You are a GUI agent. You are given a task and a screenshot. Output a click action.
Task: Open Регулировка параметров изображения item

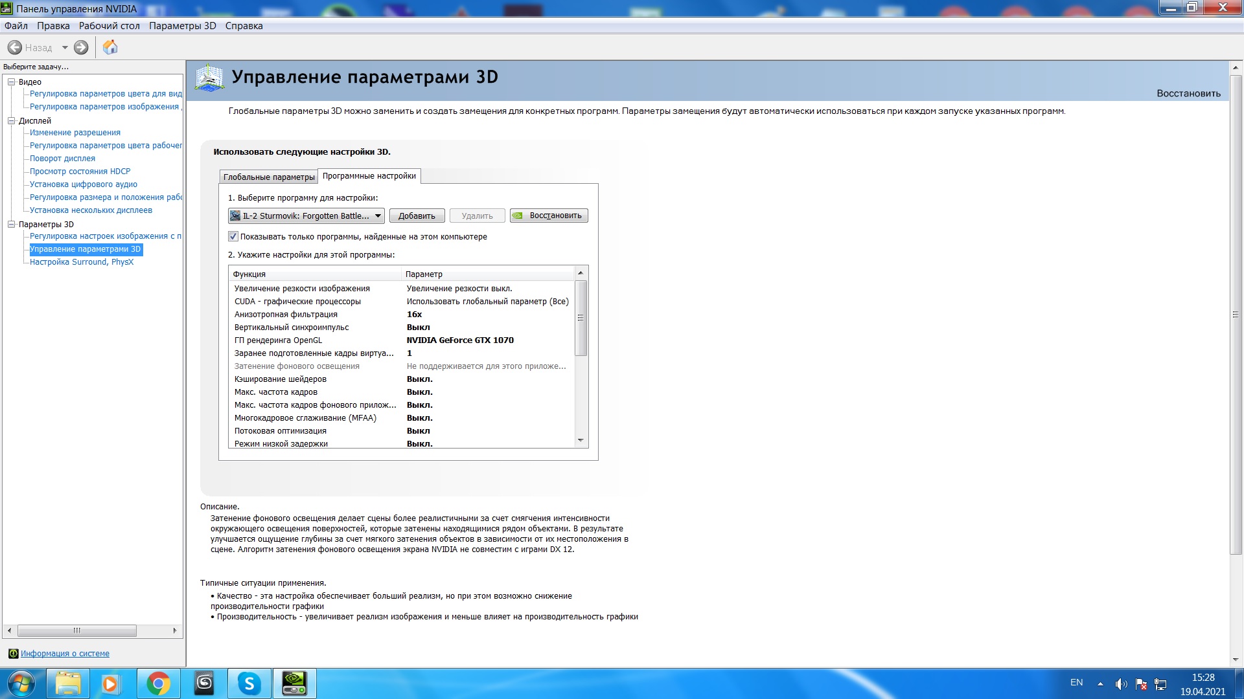click(104, 107)
